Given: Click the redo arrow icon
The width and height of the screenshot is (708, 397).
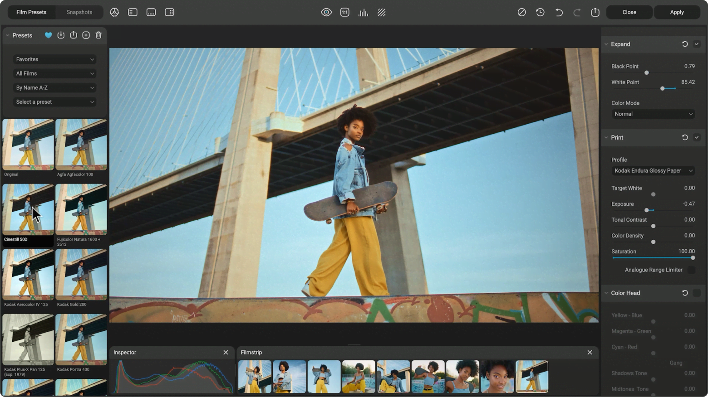Looking at the screenshot, I should coord(577,12).
